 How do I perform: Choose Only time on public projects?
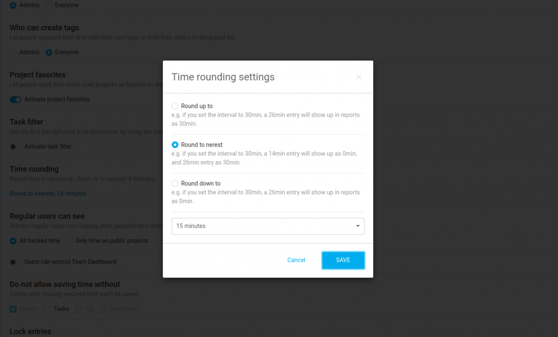(69, 241)
